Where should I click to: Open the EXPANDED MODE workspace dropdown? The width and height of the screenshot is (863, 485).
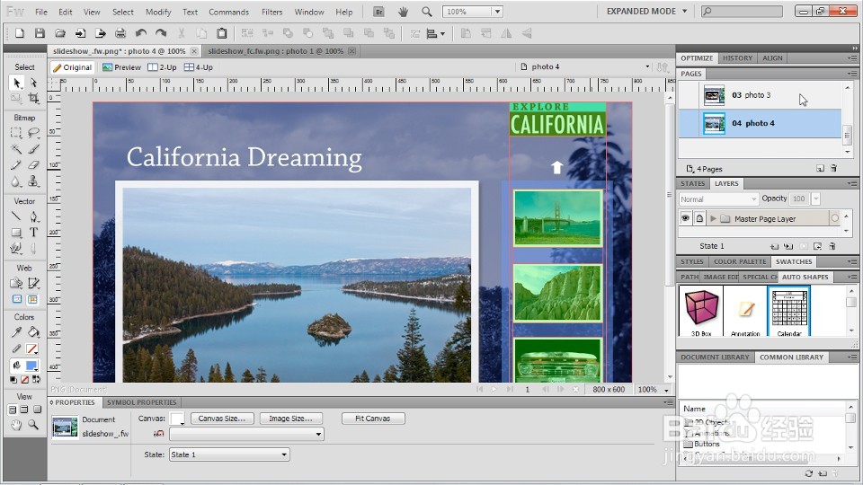point(646,11)
